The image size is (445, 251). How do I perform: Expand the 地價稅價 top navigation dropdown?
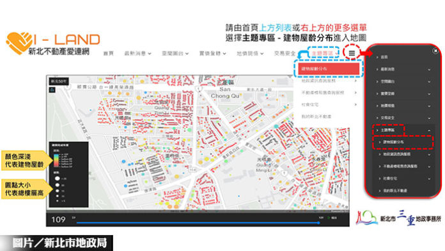250,53
